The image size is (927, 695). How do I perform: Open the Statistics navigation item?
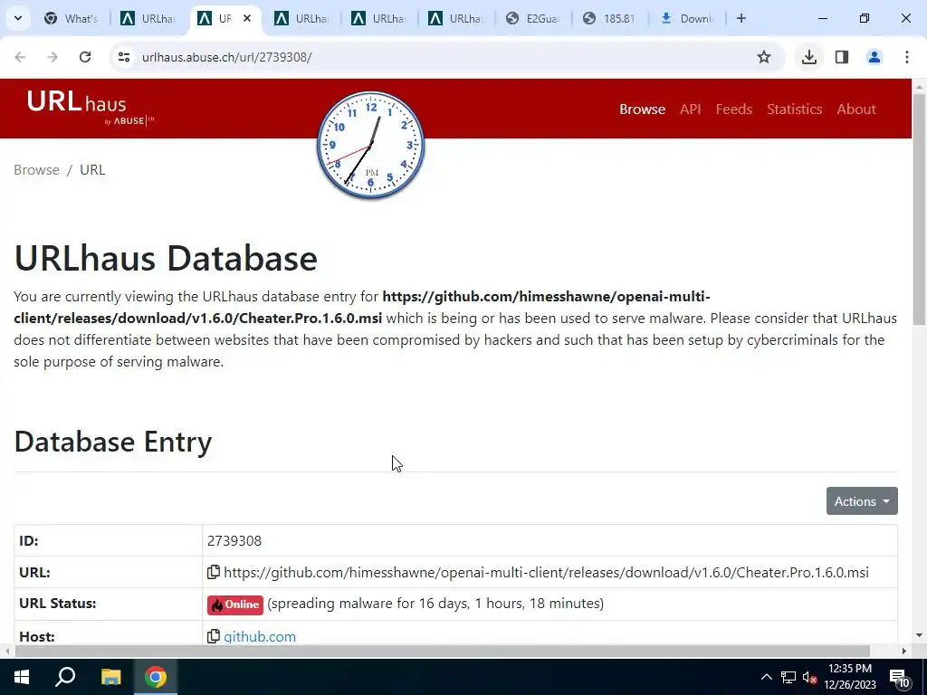(x=794, y=109)
